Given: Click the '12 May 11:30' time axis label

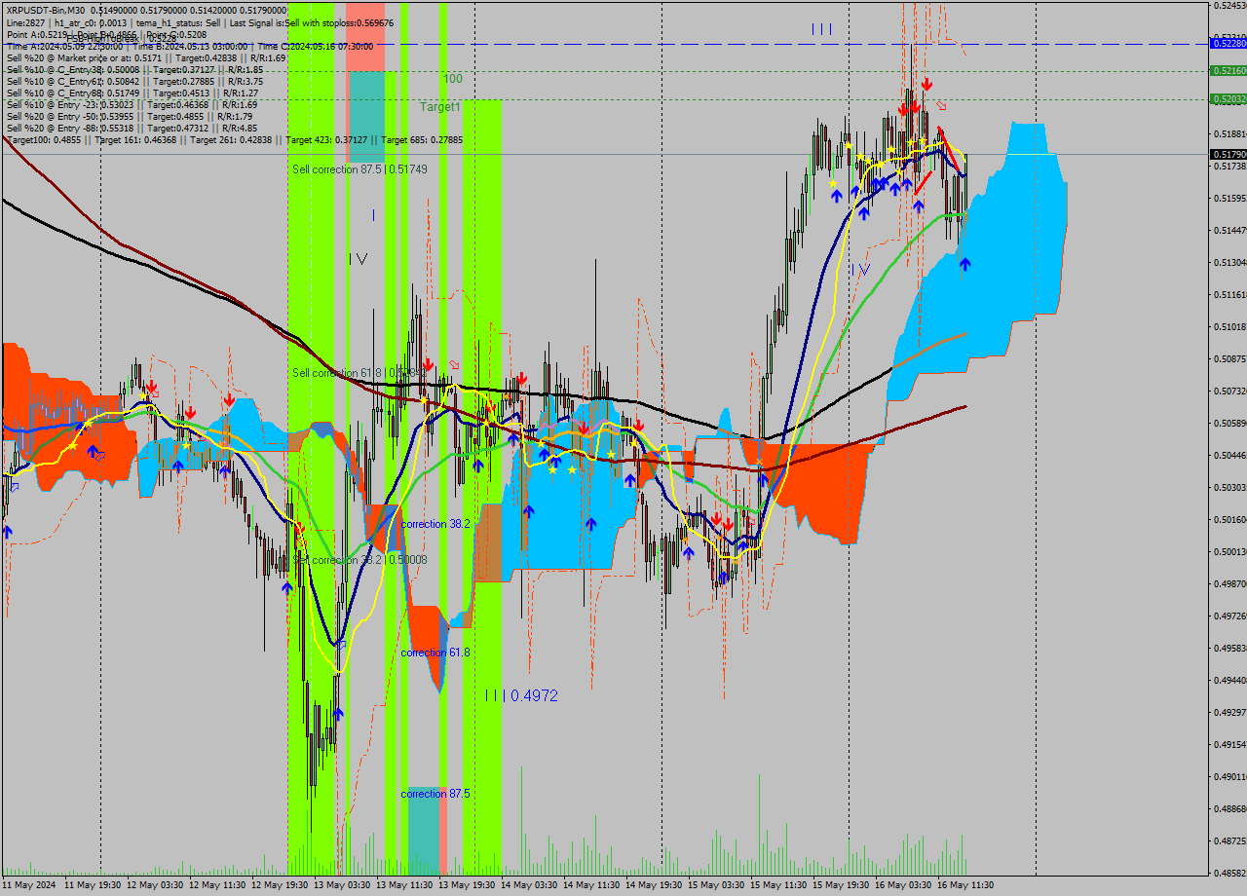Looking at the screenshot, I should tap(217, 885).
